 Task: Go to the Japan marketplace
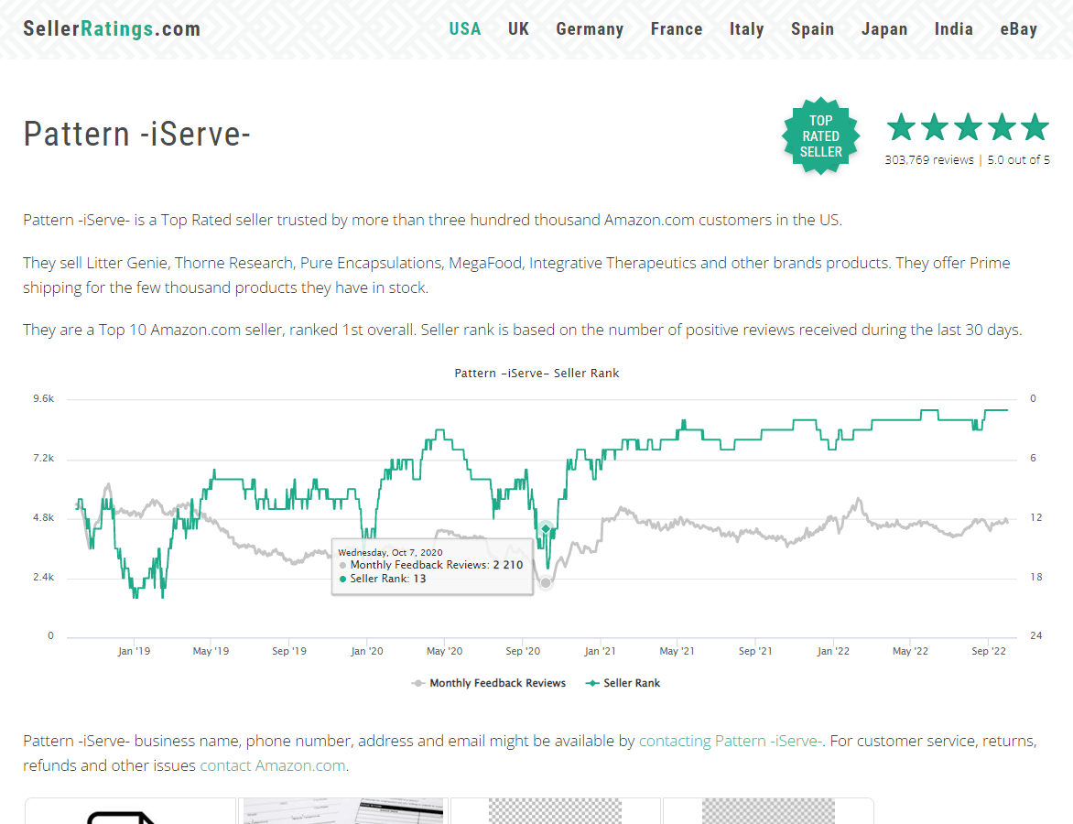[884, 28]
